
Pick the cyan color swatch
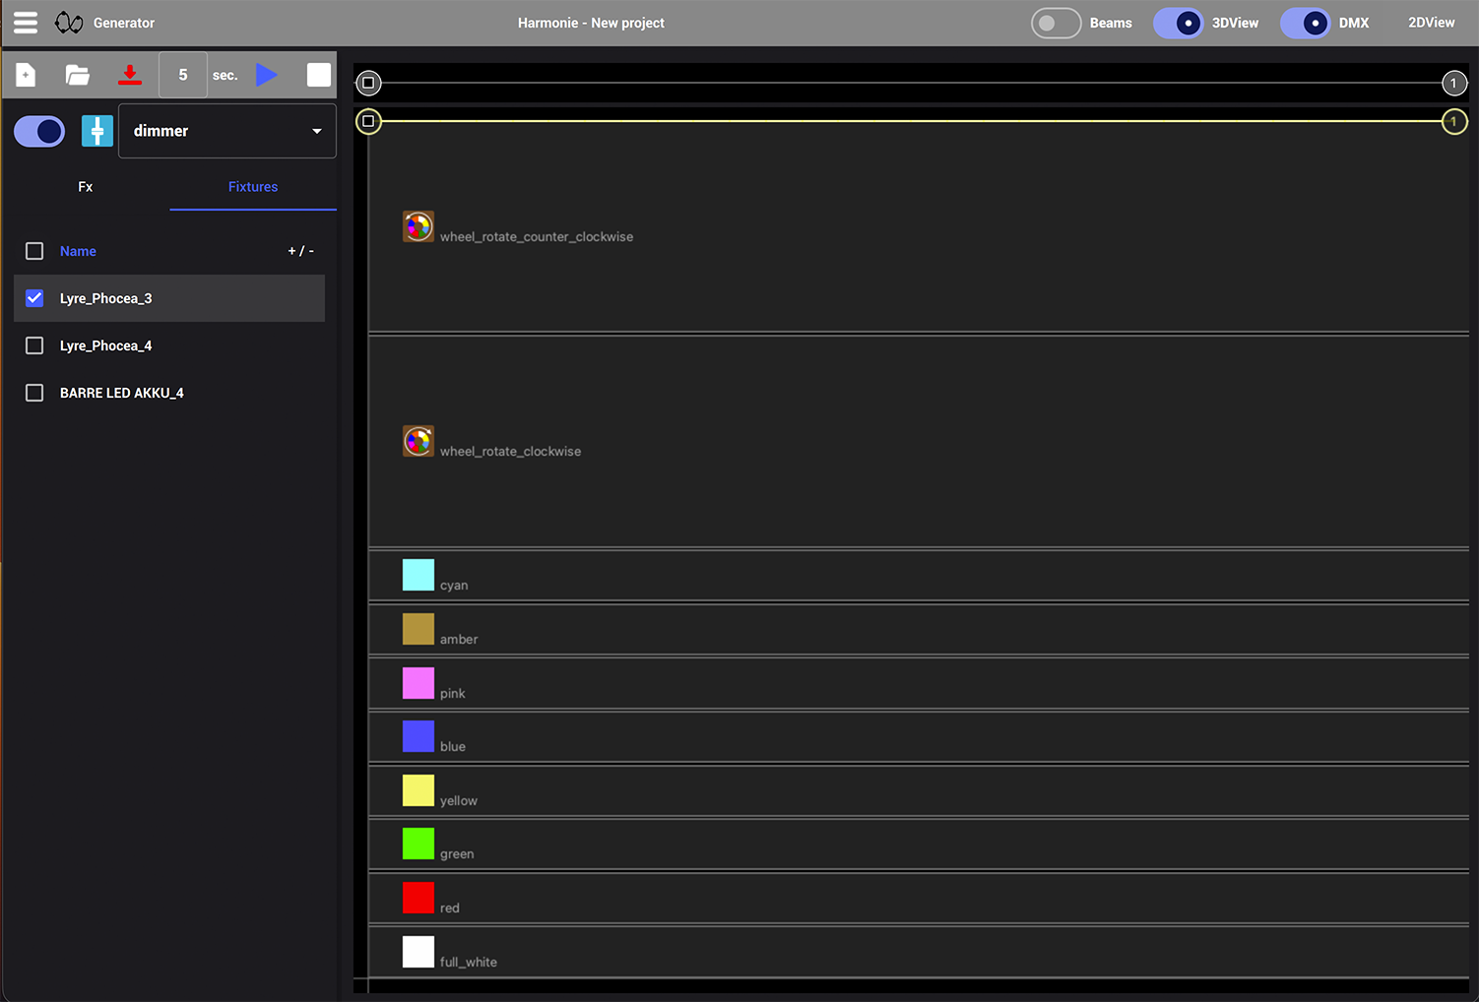pos(418,575)
